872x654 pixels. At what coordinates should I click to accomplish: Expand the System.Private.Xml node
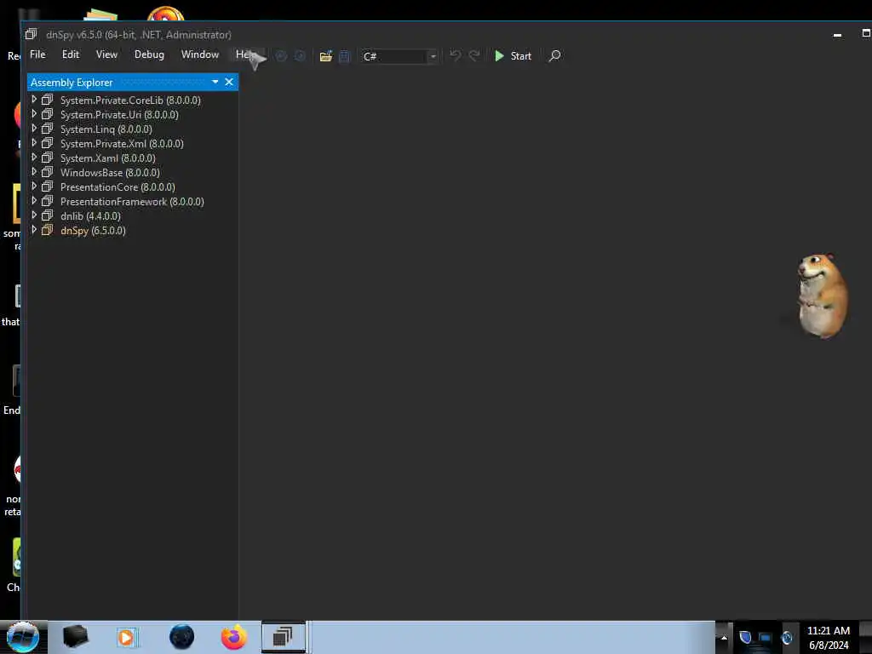[34, 143]
